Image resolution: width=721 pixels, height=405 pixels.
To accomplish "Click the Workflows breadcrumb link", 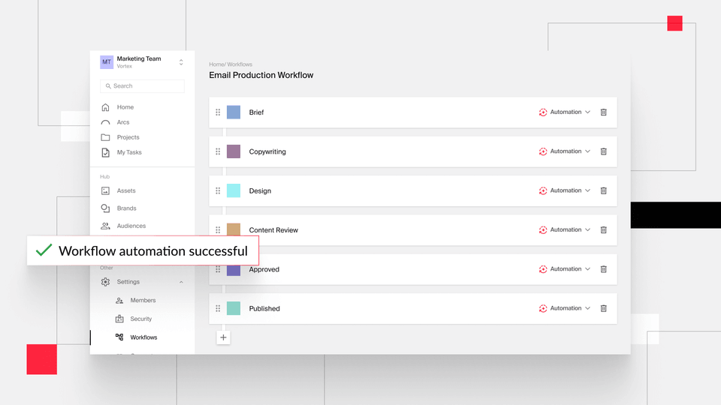I will tap(240, 64).
